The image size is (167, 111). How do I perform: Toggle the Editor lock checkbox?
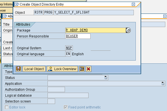(6, 107)
